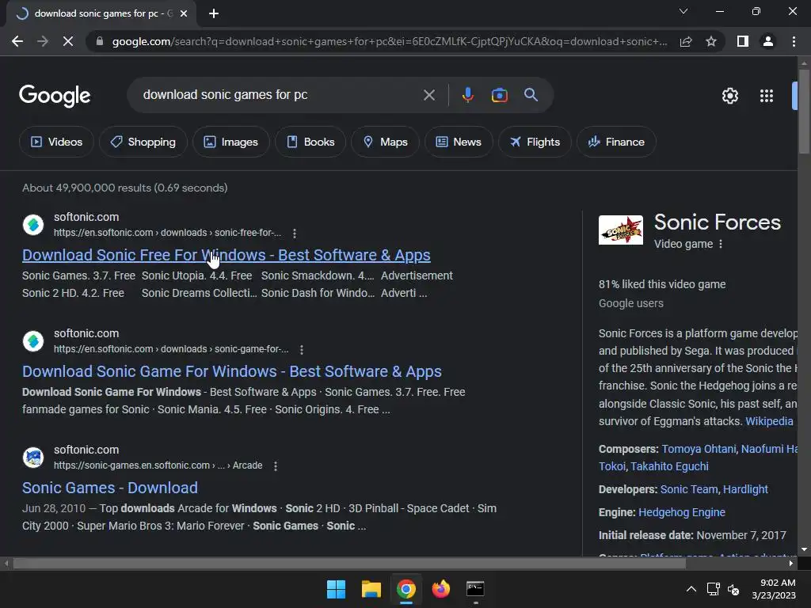Open Download Sonic Free For Windows result
811x608 pixels.
coord(226,255)
